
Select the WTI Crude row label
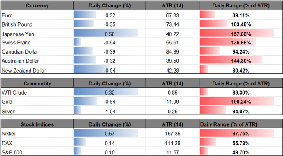tap(14, 93)
